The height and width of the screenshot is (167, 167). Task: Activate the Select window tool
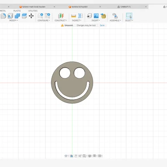pyautogui.click(x=129, y=16)
